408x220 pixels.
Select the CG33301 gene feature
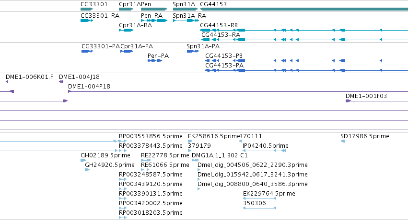87,9
